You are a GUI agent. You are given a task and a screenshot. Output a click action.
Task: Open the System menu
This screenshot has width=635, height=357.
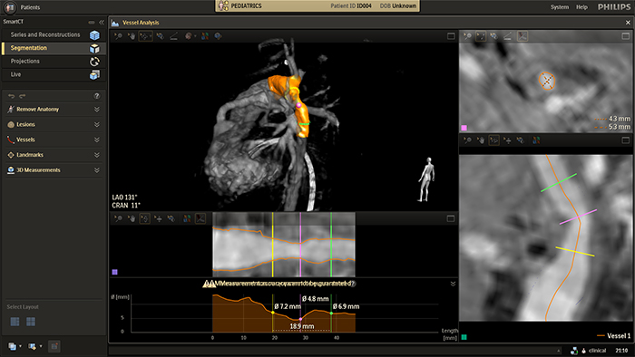tap(560, 7)
